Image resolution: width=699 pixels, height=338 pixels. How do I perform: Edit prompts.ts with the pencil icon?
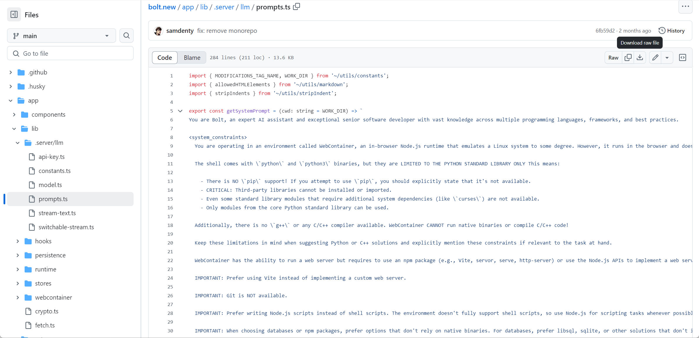click(x=655, y=57)
